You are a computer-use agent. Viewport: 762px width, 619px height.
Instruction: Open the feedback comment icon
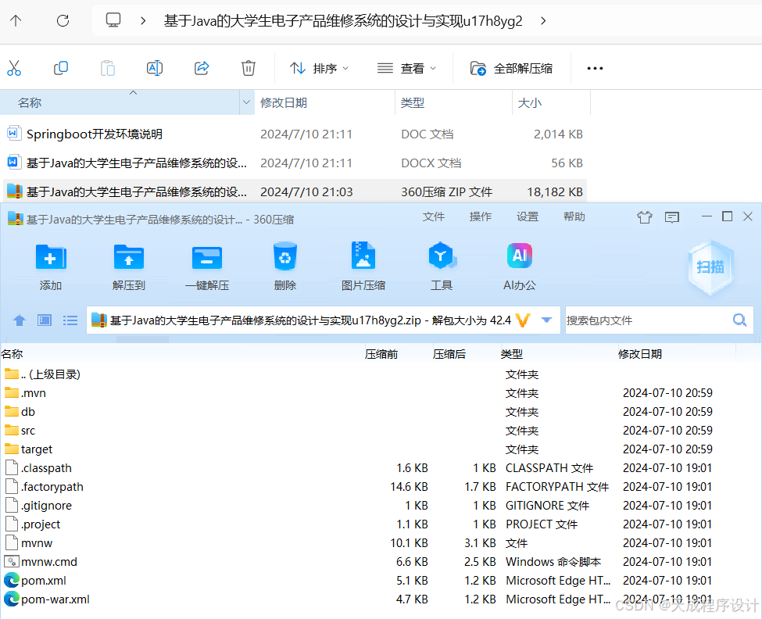pos(671,217)
